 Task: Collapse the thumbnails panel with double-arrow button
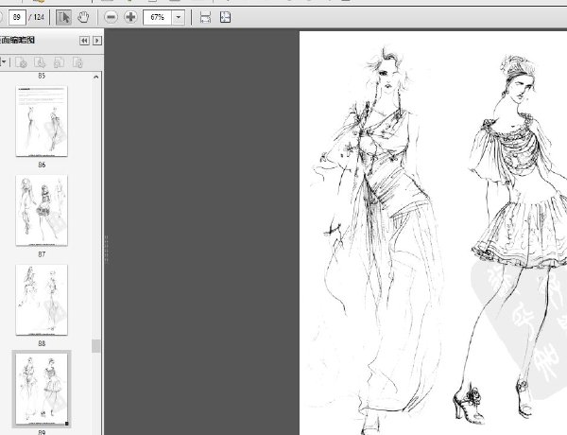point(84,41)
